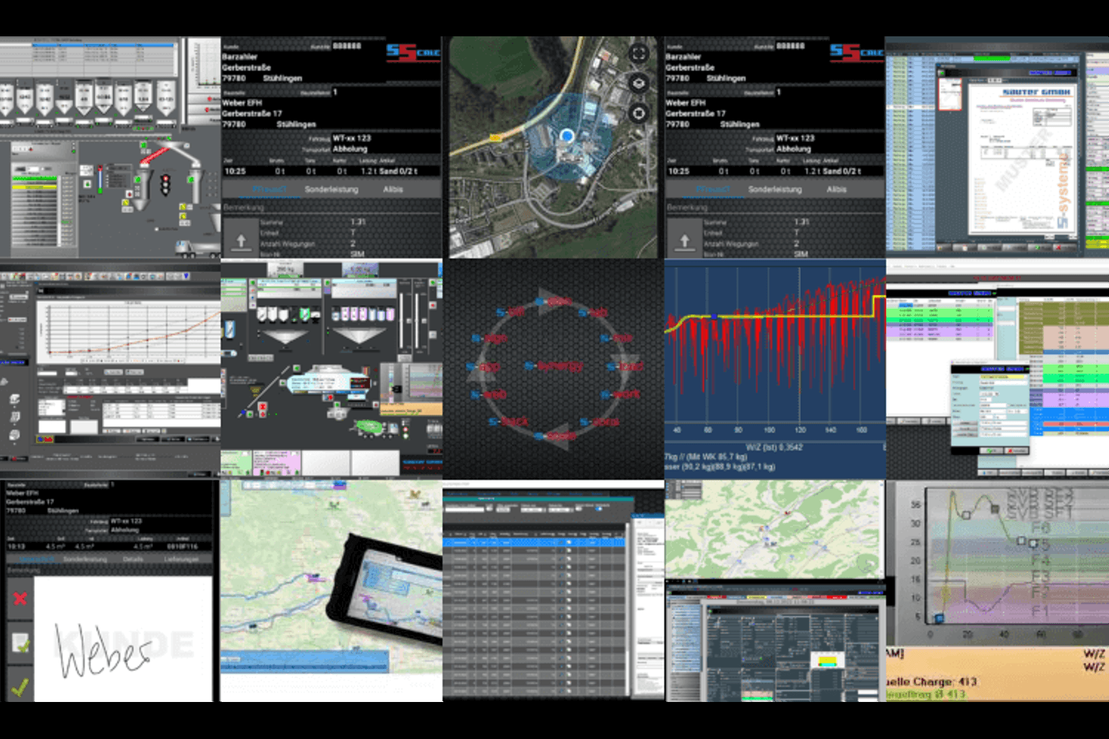Click the document-with-checkmark icon beside signature pad
This screenshot has height=739, width=1109.
point(20,643)
